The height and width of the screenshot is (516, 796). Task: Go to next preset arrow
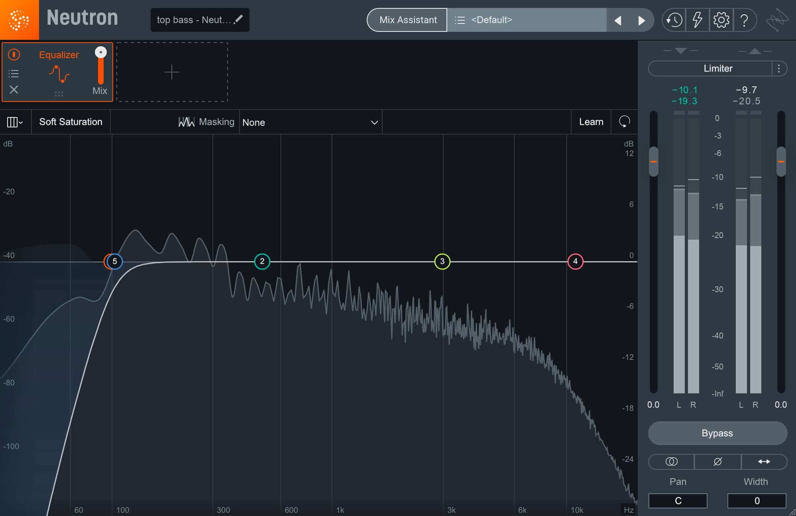coord(641,20)
